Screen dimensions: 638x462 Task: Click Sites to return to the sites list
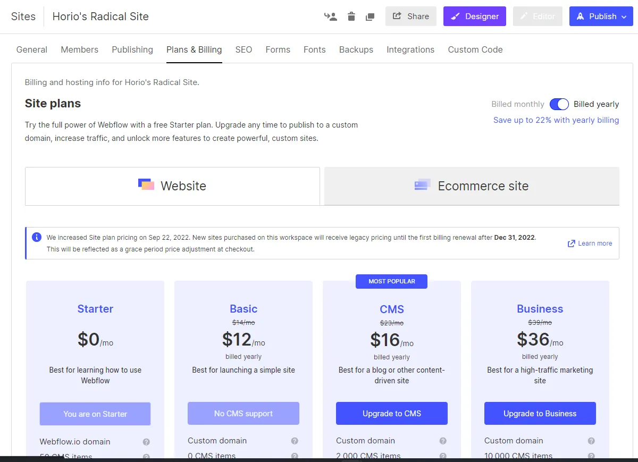point(23,16)
